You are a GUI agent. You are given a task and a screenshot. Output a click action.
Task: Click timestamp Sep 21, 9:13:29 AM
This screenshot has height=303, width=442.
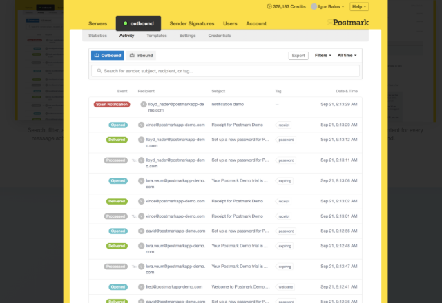[339, 104]
